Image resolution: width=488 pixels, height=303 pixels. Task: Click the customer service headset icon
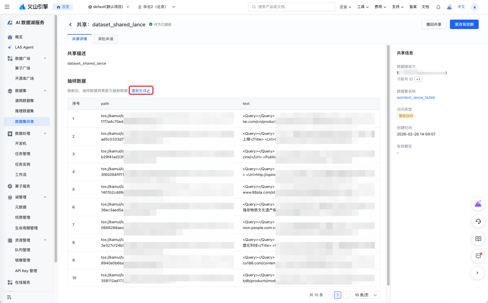478,221
